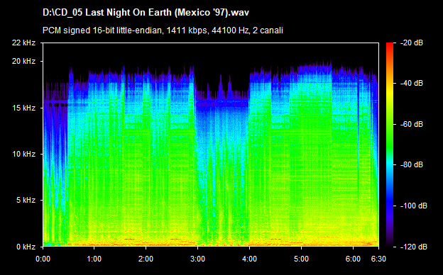The width and height of the screenshot is (443, 275).
Task: Select the 4:00 time axis marker
Action: pyautogui.click(x=249, y=259)
